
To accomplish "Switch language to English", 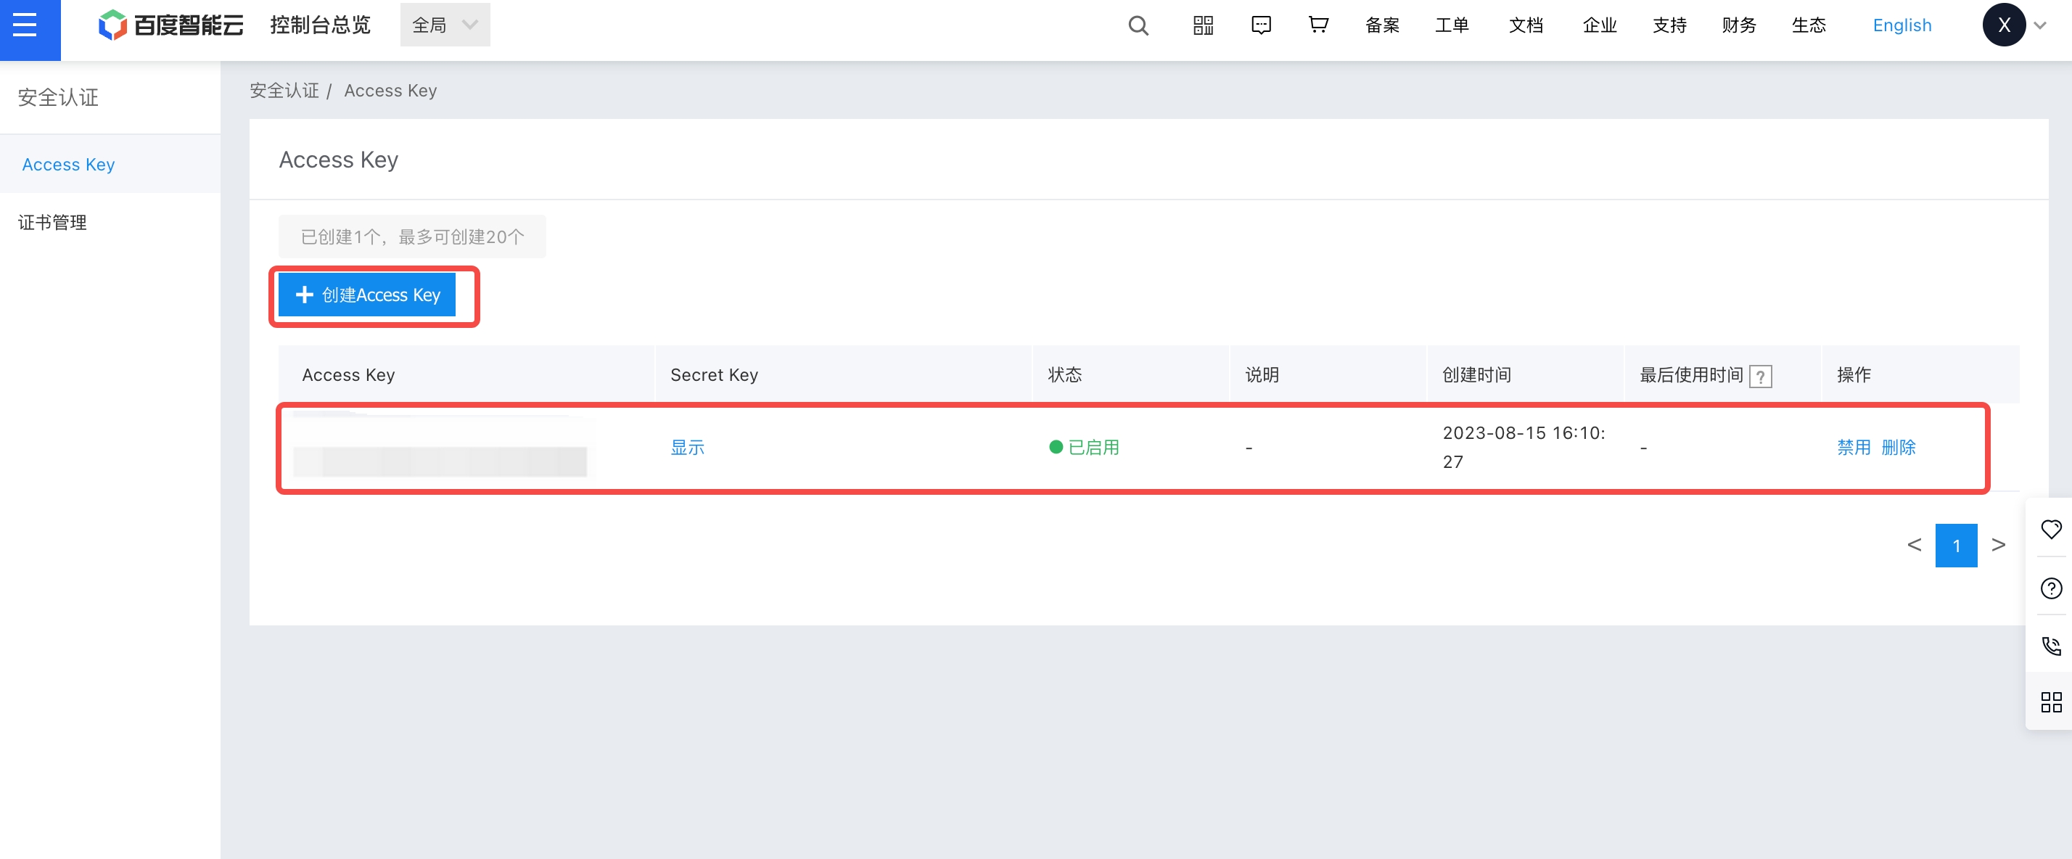I will 1902,25.
